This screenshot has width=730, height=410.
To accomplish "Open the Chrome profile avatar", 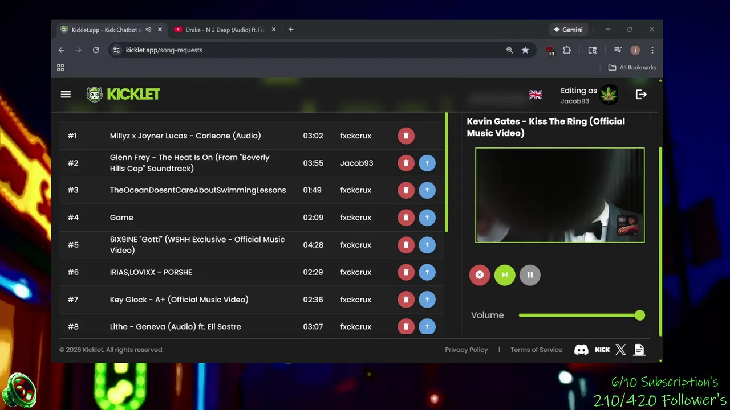I will (635, 50).
